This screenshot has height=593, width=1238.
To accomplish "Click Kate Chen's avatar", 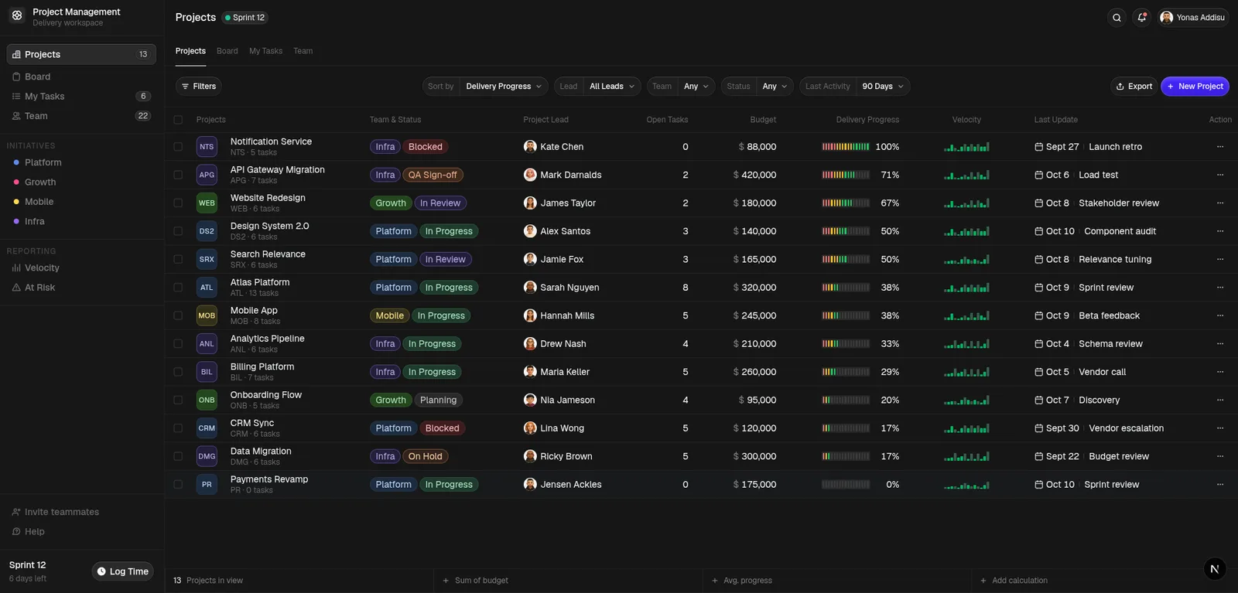I will click(x=530, y=147).
